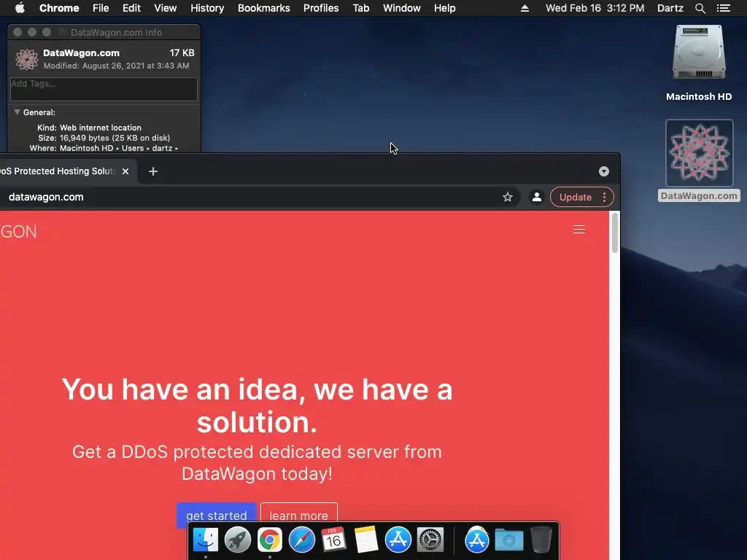Viewport: 747px width, 560px height.
Task: Open Safari from the Dock
Action: pyautogui.click(x=301, y=540)
